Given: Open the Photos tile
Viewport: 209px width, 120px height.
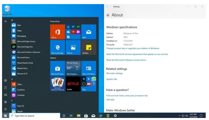Looking at the screenshot, I should point(73,47).
